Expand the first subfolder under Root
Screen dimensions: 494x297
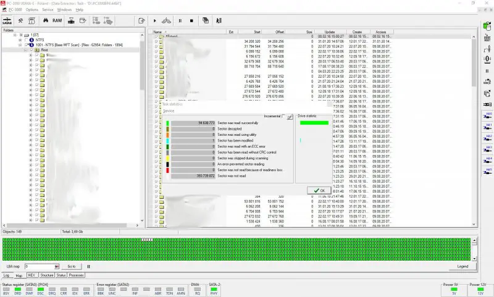click(30, 55)
